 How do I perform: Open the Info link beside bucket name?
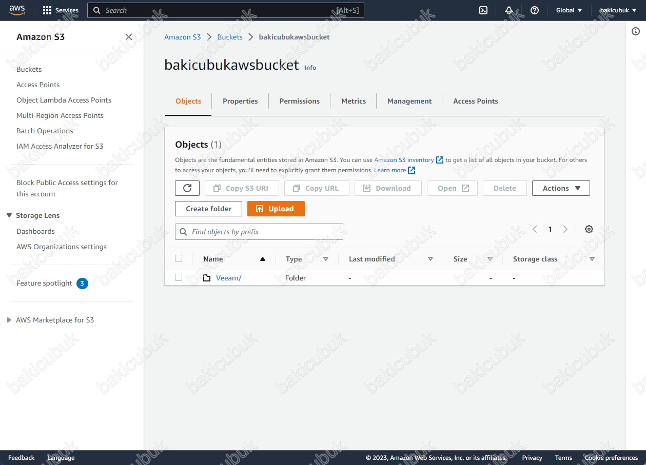point(310,68)
